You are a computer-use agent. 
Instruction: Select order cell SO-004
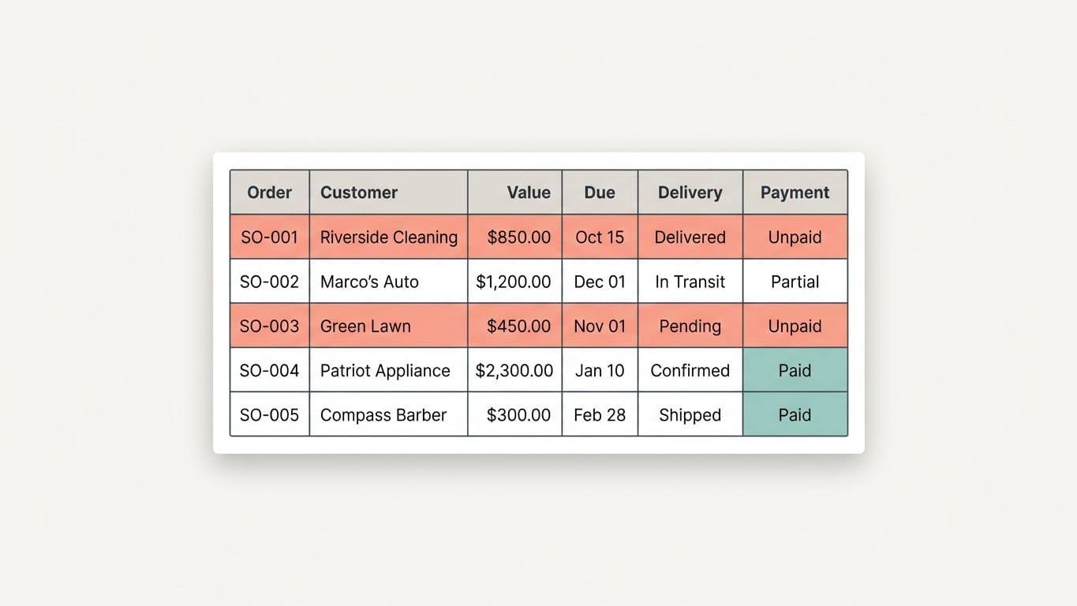270,369
